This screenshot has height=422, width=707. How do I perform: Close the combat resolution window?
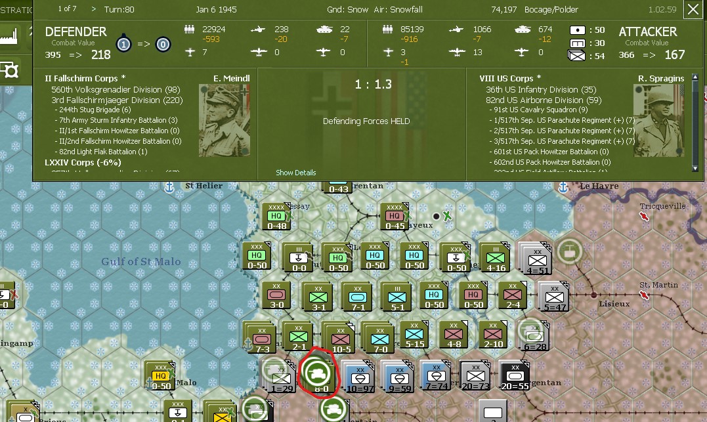pos(693,9)
